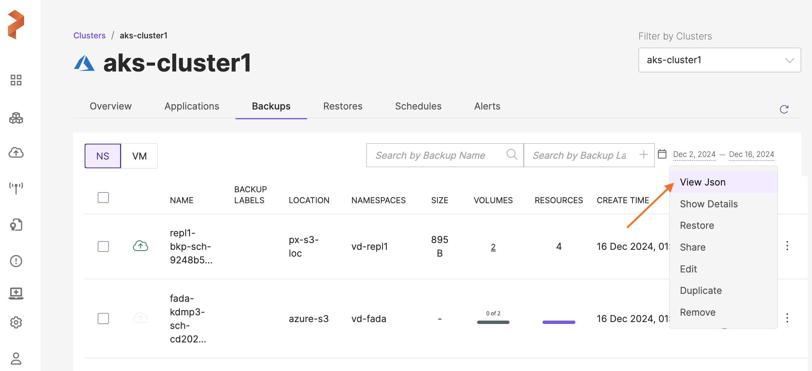Tick the fada-kdmp3-sch backup checkbox
Screen dimensions: 812x371
point(103,319)
